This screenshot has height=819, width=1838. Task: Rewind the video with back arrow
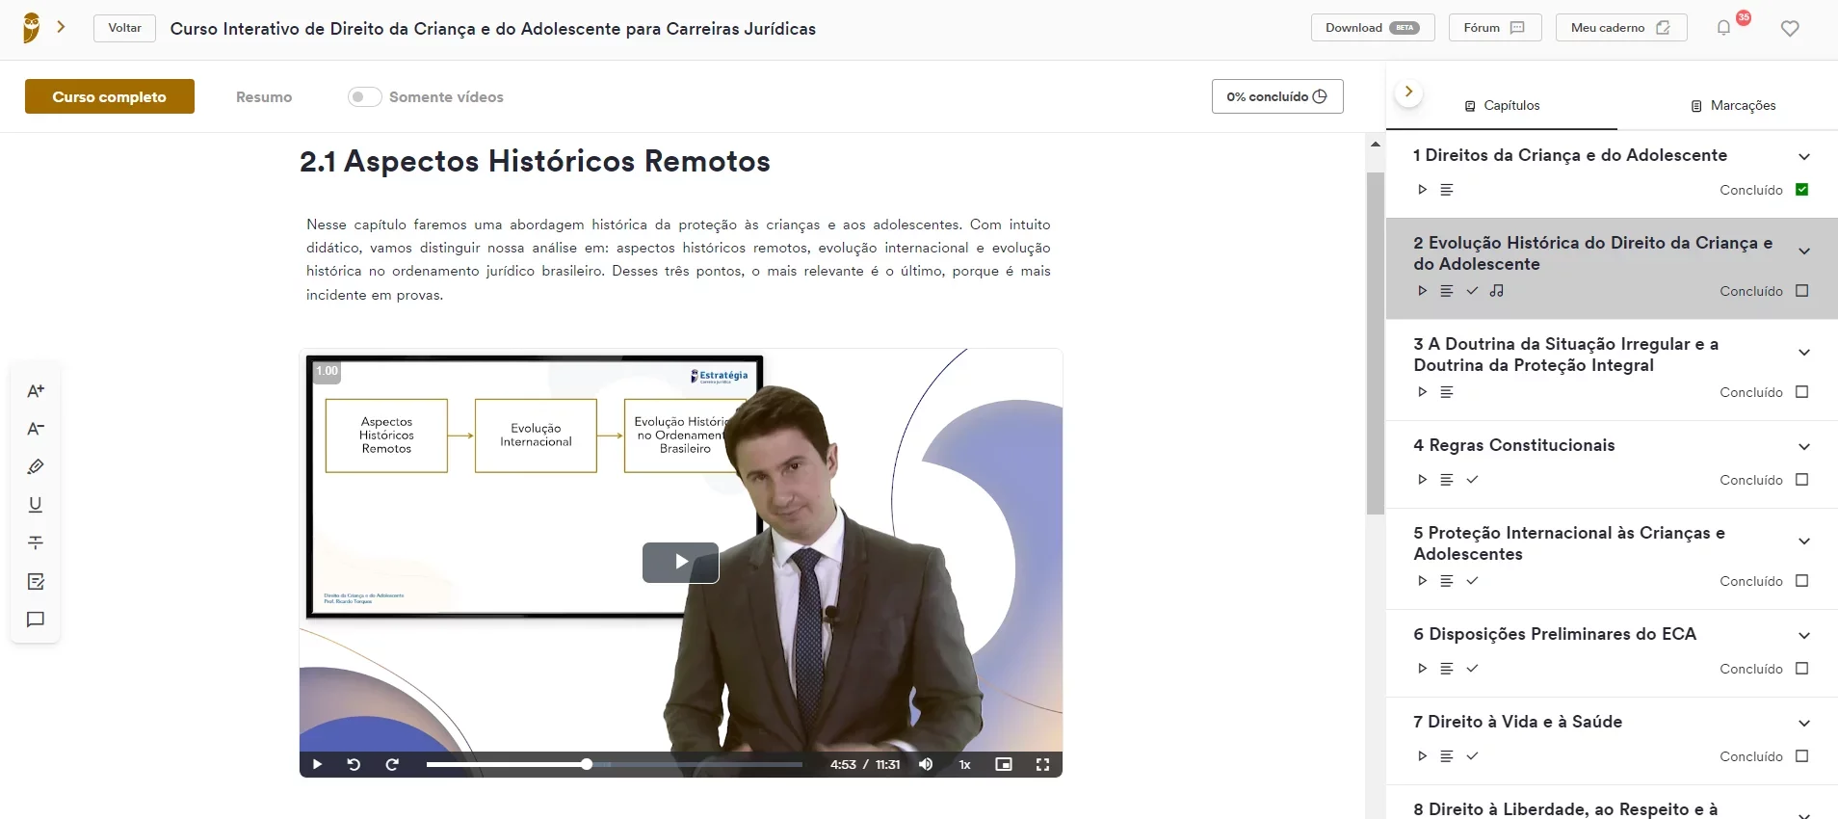point(354,764)
